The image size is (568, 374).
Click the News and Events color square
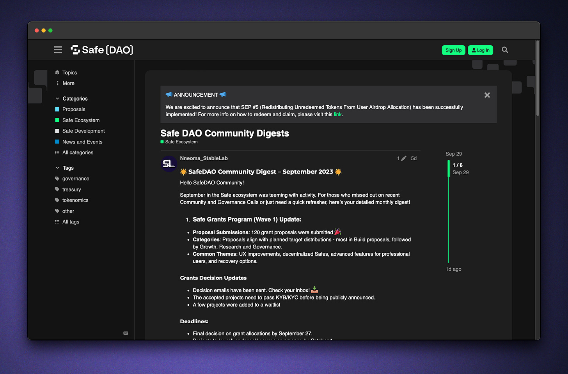(57, 142)
